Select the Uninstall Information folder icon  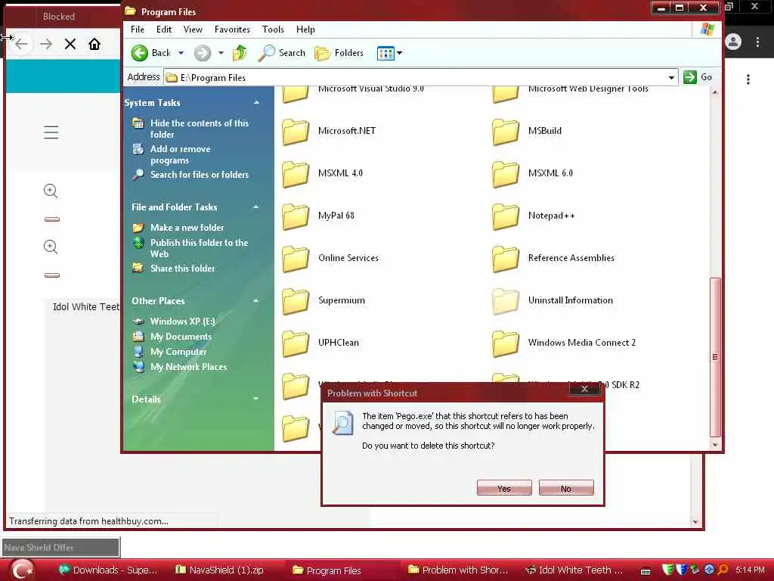[506, 301]
